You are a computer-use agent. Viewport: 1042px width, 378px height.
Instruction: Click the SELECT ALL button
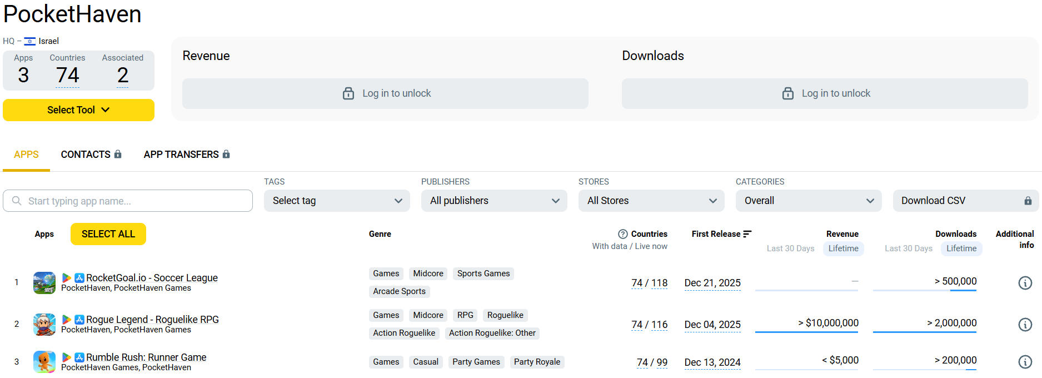pos(108,234)
